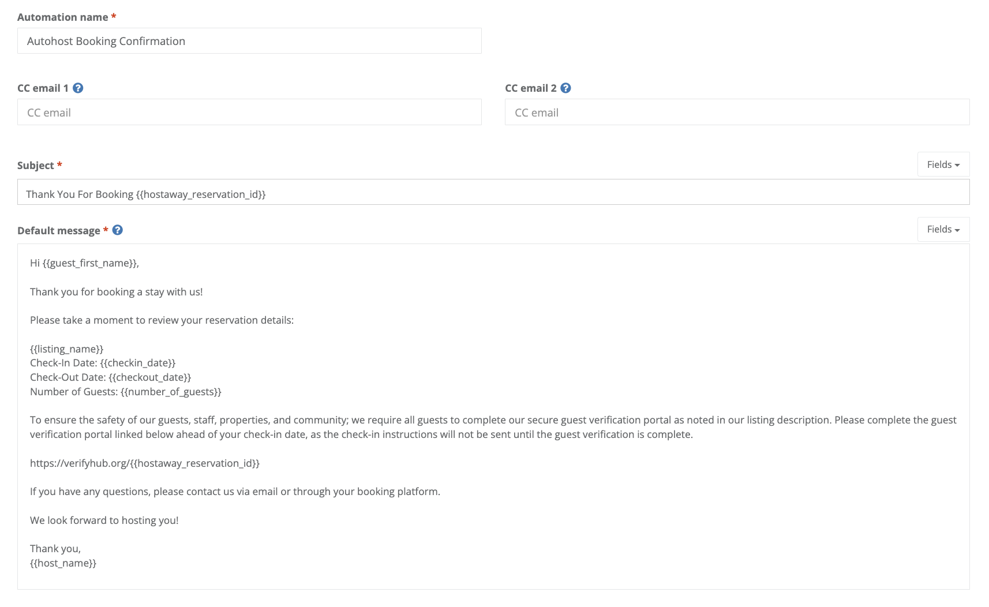The height and width of the screenshot is (607, 989).
Task: Click the verifyhub.org URL in the message body
Action: coord(144,463)
